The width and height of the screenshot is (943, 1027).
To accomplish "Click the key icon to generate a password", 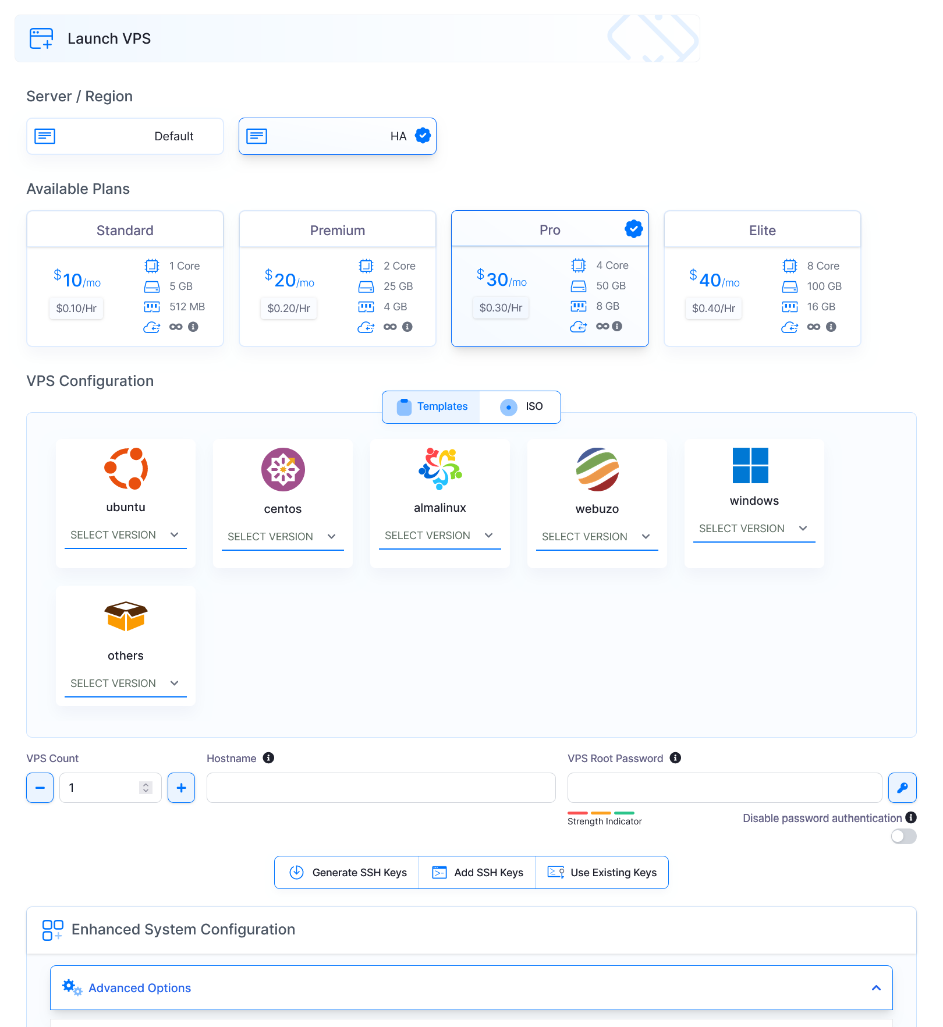I will click(902, 788).
